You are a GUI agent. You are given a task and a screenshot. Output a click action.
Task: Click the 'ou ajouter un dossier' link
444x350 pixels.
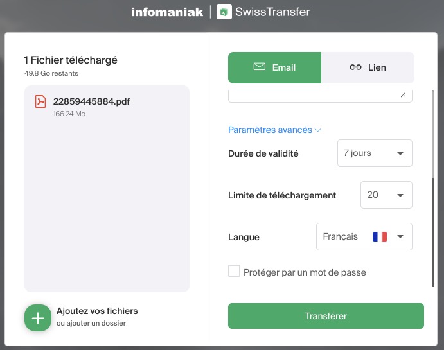91,324
